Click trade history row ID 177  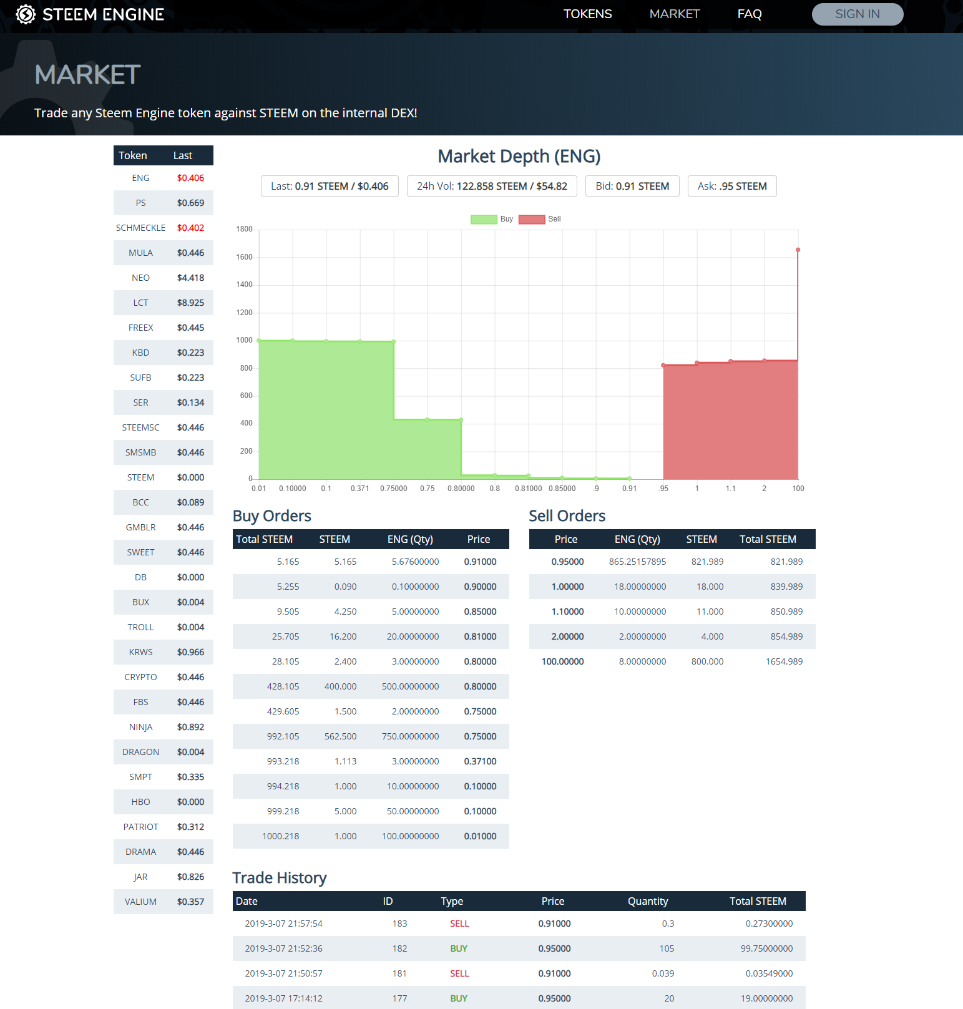[519, 998]
